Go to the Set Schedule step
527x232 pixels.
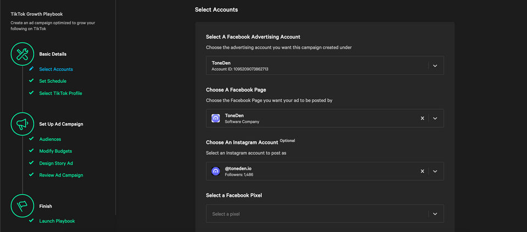pyautogui.click(x=53, y=81)
